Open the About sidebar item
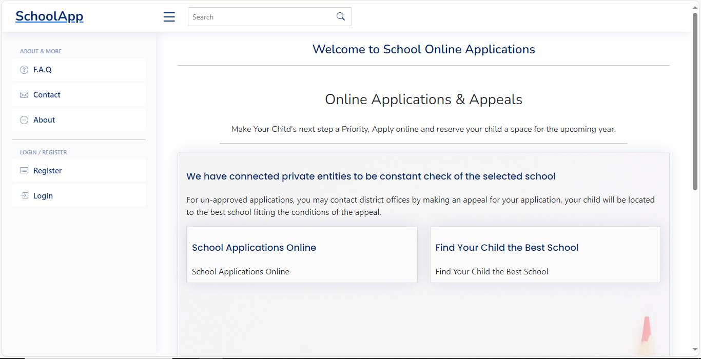This screenshot has height=359, width=701. point(44,120)
